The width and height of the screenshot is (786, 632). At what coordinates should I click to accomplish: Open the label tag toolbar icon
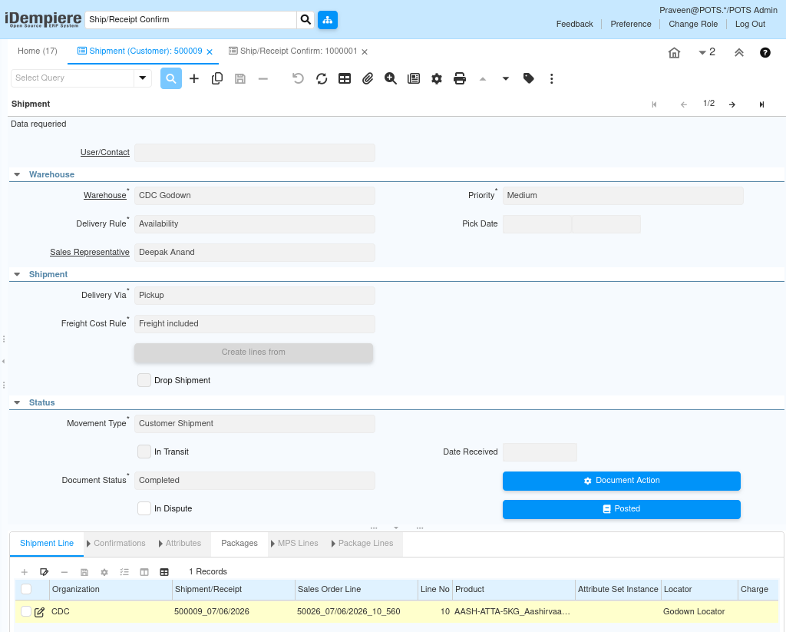tap(528, 78)
